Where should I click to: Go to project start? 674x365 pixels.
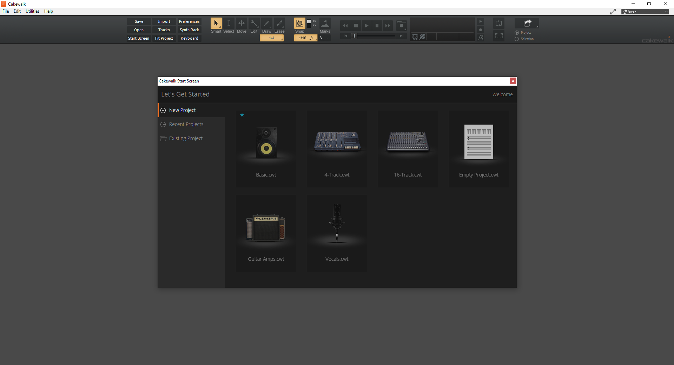pos(345,36)
